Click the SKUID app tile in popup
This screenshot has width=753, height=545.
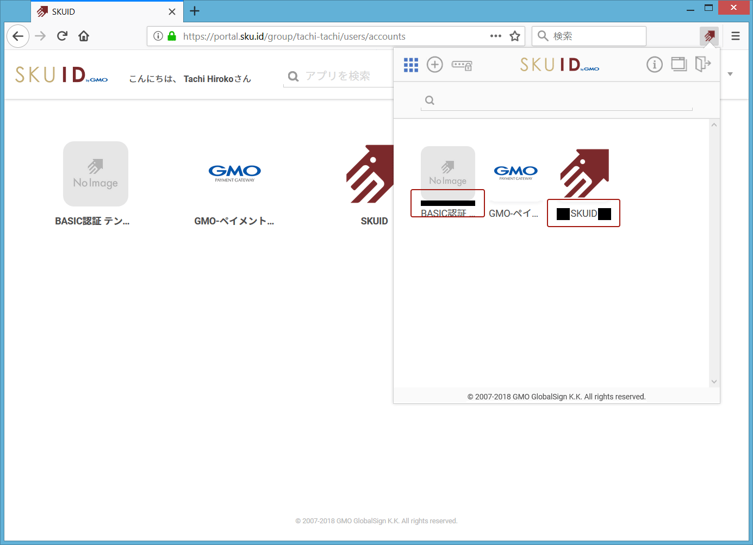pos(584,185)
